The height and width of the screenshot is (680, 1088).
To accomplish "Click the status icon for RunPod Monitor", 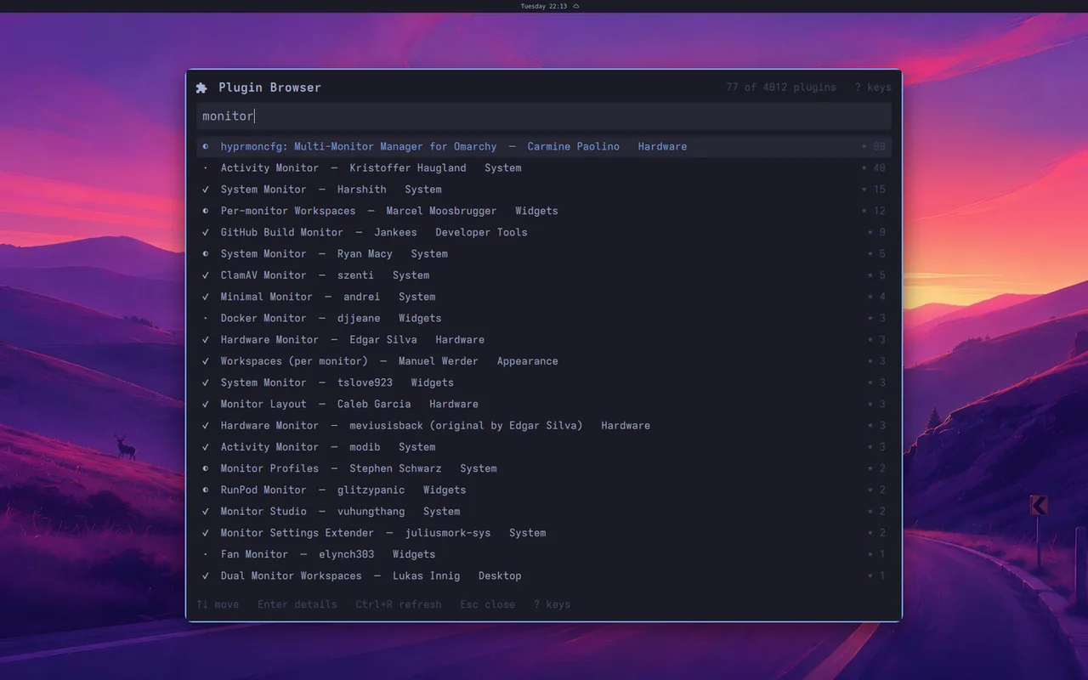I will pyautogui.click(x=206, y=490).
